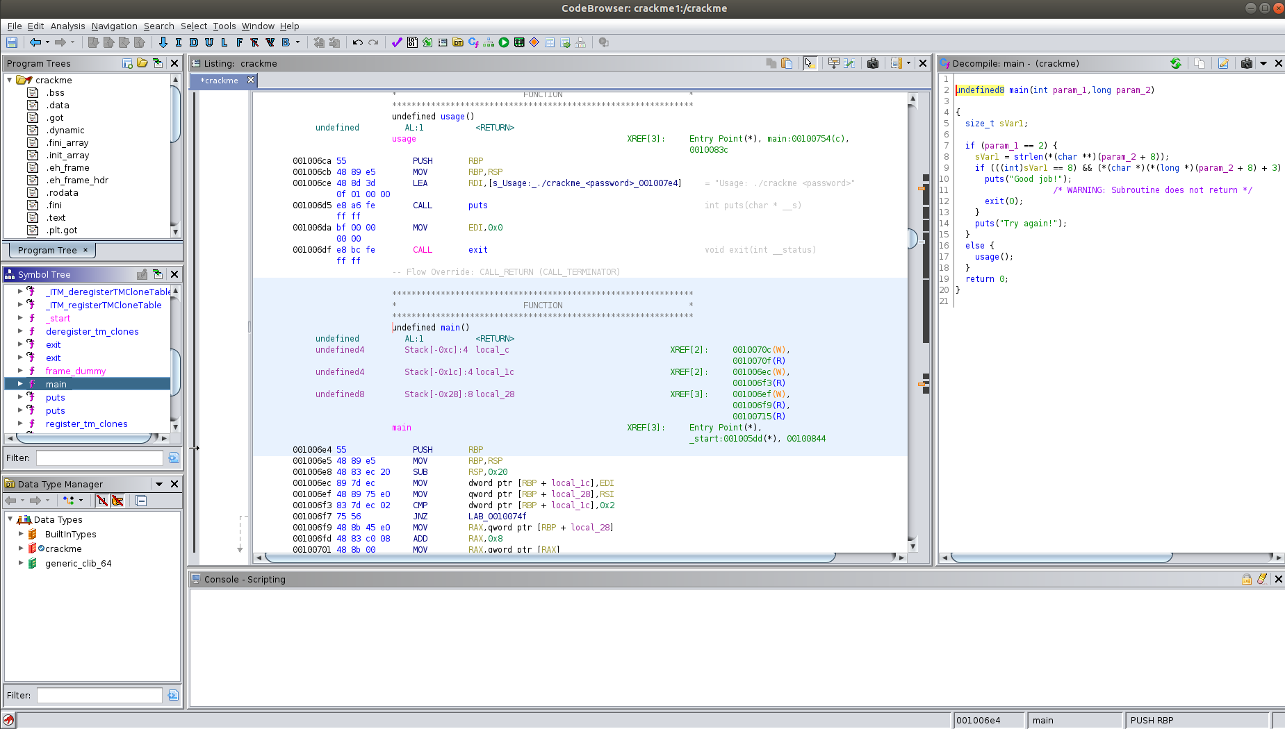Expand the main function in Symbol Tree
The width and height of the screenshot is (1285, 729).
20,384
